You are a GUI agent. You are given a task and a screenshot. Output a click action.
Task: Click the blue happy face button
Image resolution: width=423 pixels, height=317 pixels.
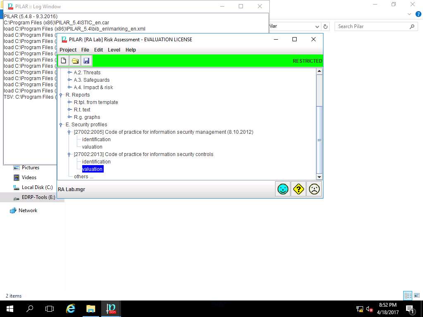(x=283, y=189)
